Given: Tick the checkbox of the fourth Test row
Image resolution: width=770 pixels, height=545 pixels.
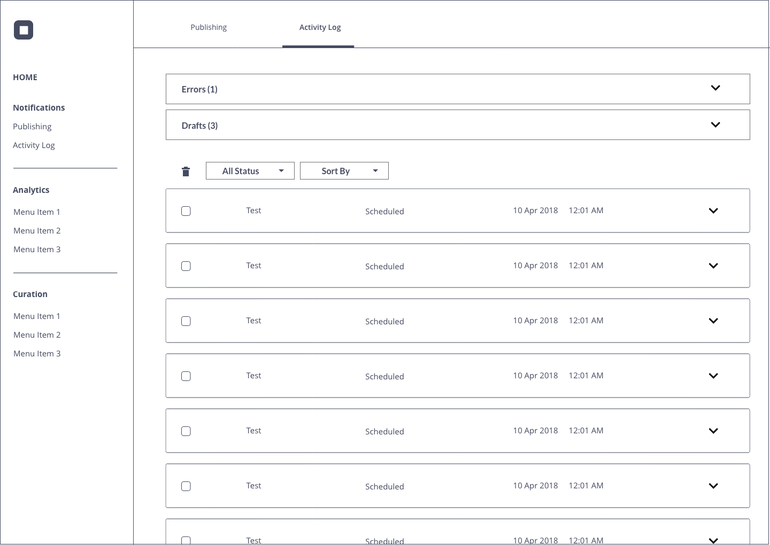Looking at the screenshot, I should 186,376.
